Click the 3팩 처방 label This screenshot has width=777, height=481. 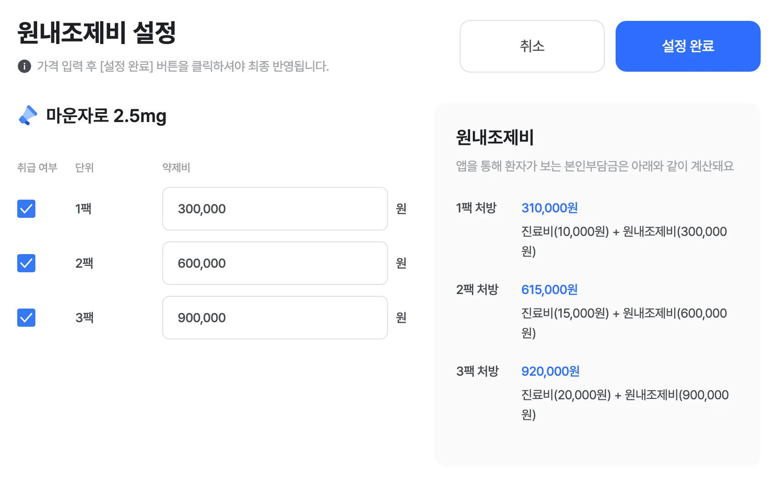coord(477,371)
